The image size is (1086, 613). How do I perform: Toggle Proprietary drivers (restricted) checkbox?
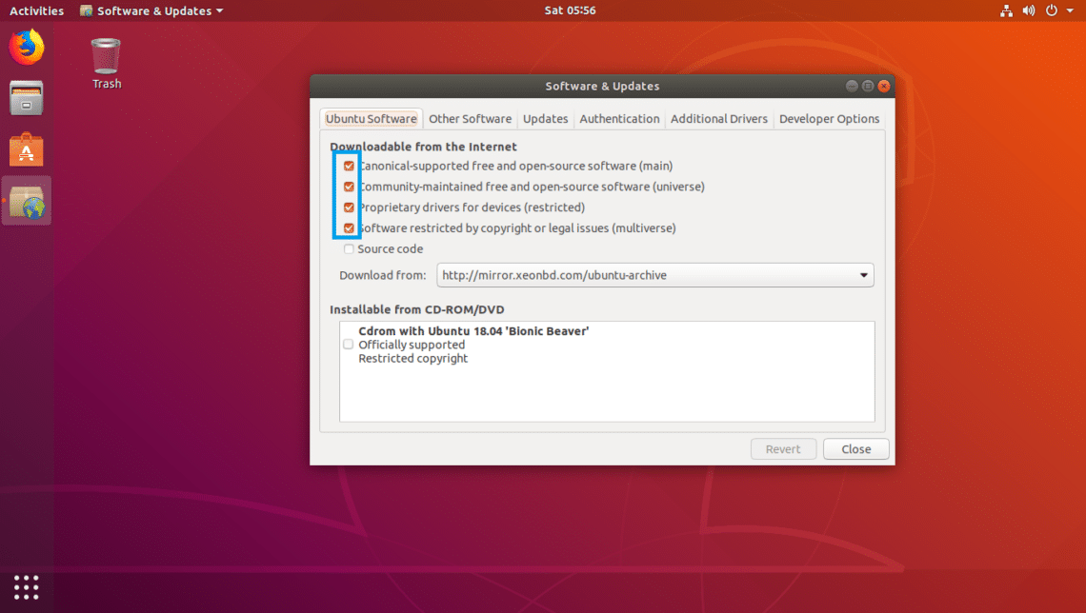tap(349, 208)
